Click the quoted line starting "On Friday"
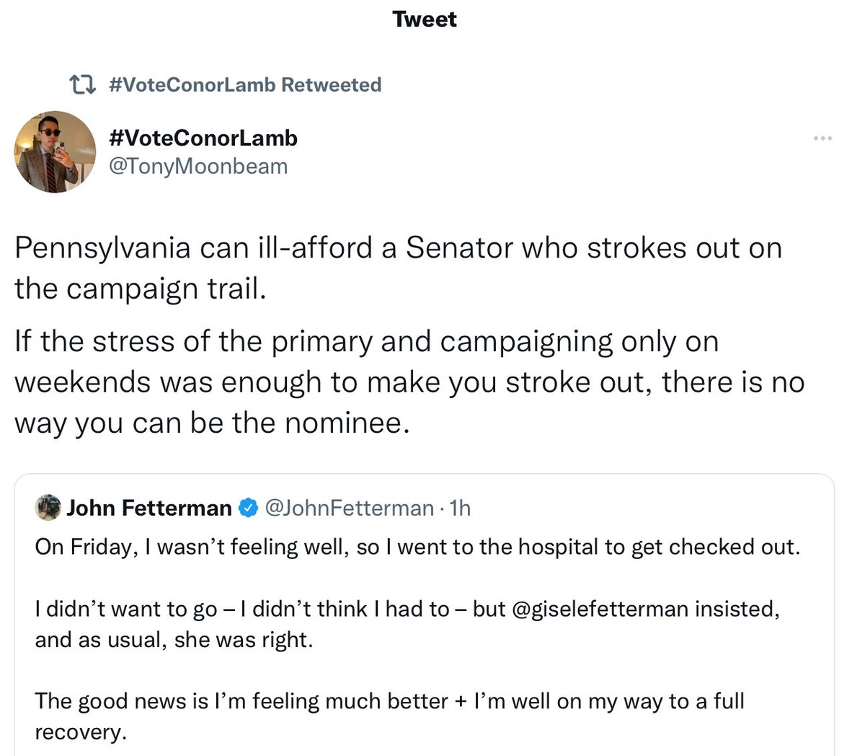865x756 pixels. point(417,547)
